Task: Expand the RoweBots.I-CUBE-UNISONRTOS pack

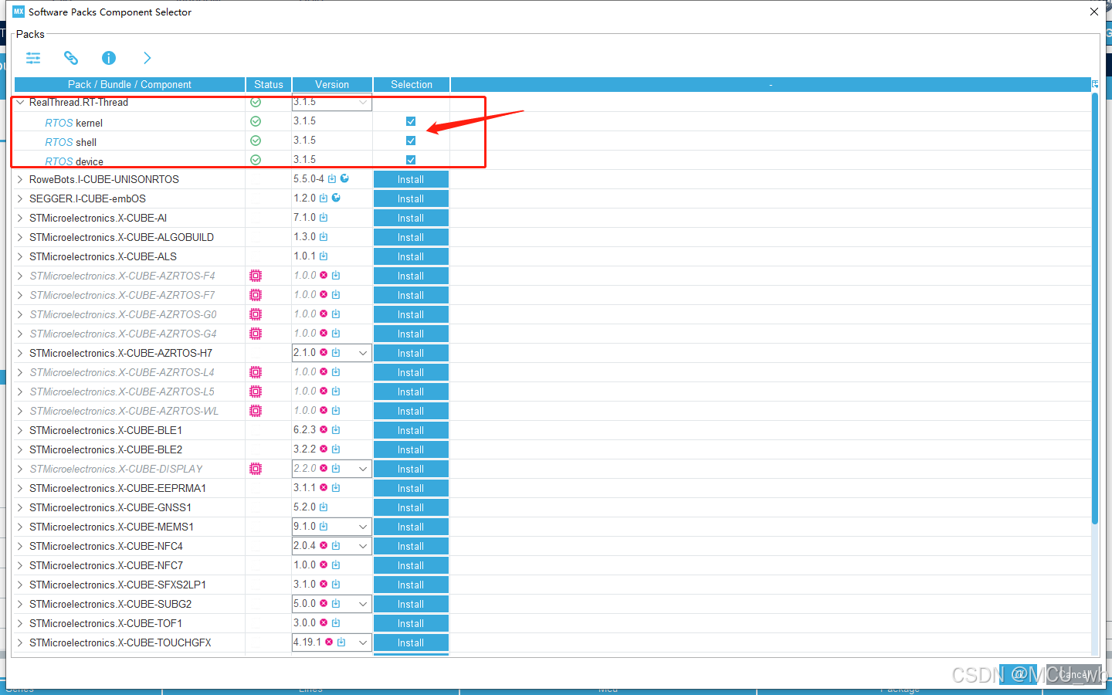Action: coord(20,179)
